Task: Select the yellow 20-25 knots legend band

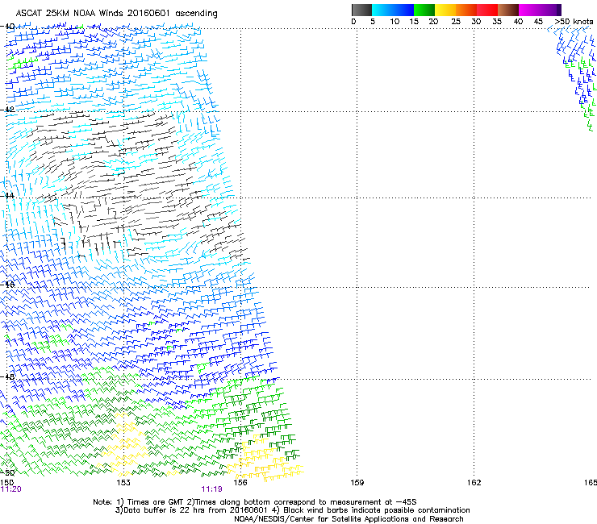Action: pos(445,10)
